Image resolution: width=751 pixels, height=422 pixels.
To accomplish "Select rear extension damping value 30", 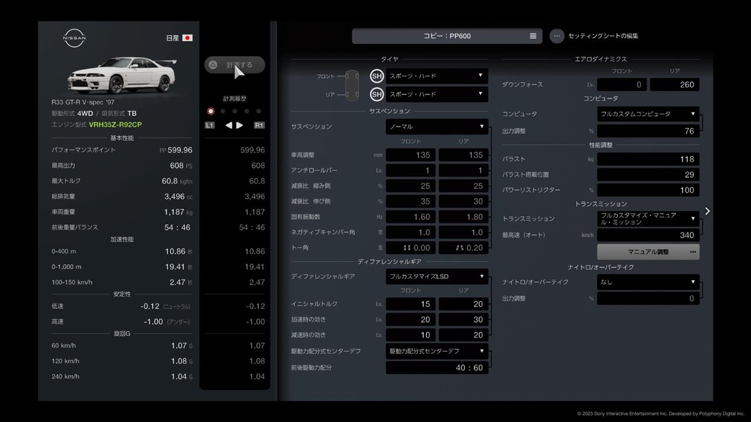I will (464, 201).
